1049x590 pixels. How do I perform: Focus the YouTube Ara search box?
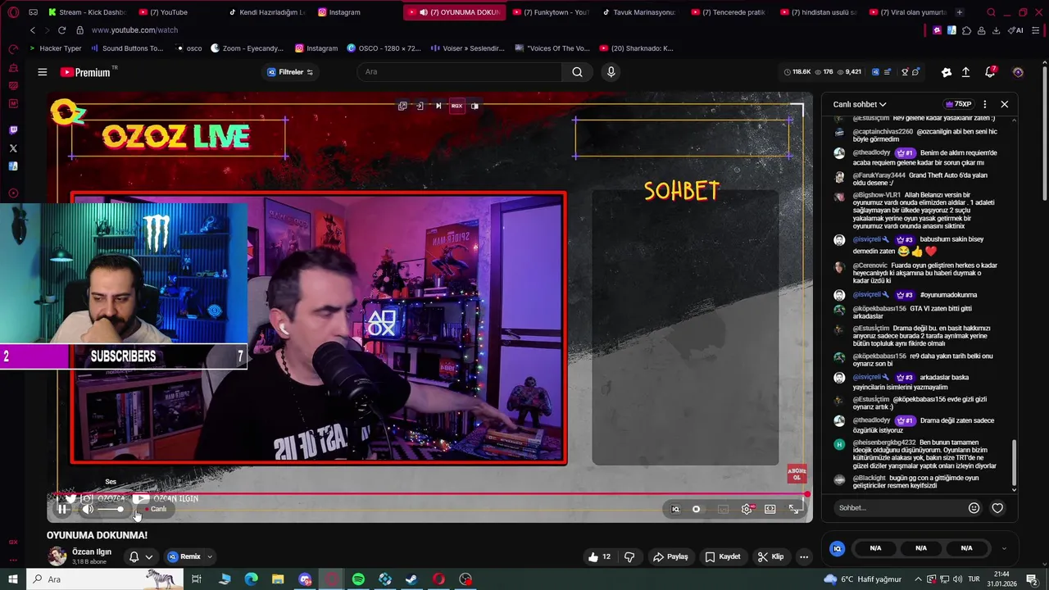click(461, 72)
